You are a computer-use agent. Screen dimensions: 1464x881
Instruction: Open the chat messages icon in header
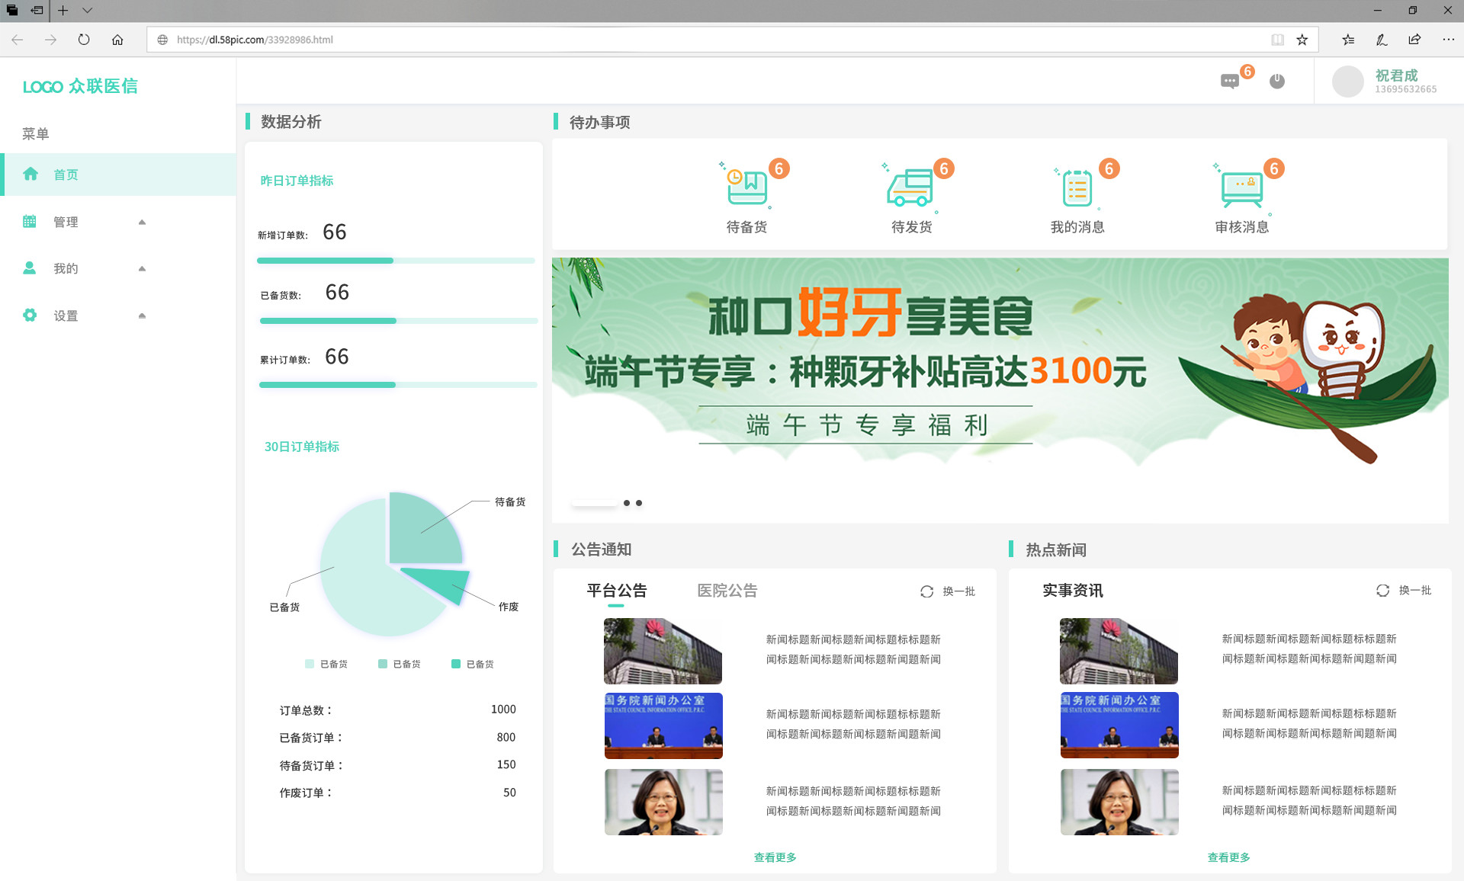[1229, 81]
